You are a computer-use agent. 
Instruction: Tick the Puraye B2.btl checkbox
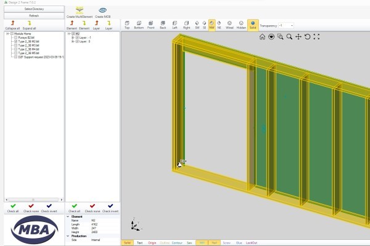[x=15, y=38]
